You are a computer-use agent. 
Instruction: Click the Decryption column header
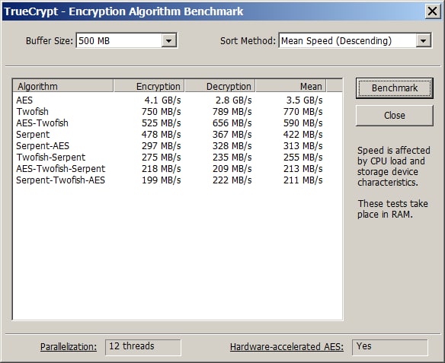click(x=220, y=86)
